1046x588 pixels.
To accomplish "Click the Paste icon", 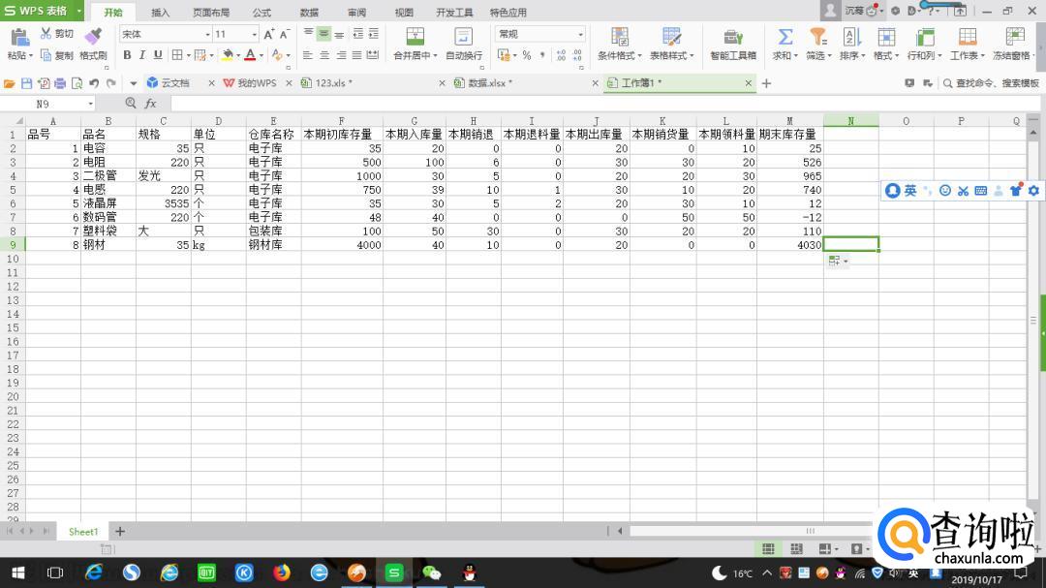I will point(19,38).
